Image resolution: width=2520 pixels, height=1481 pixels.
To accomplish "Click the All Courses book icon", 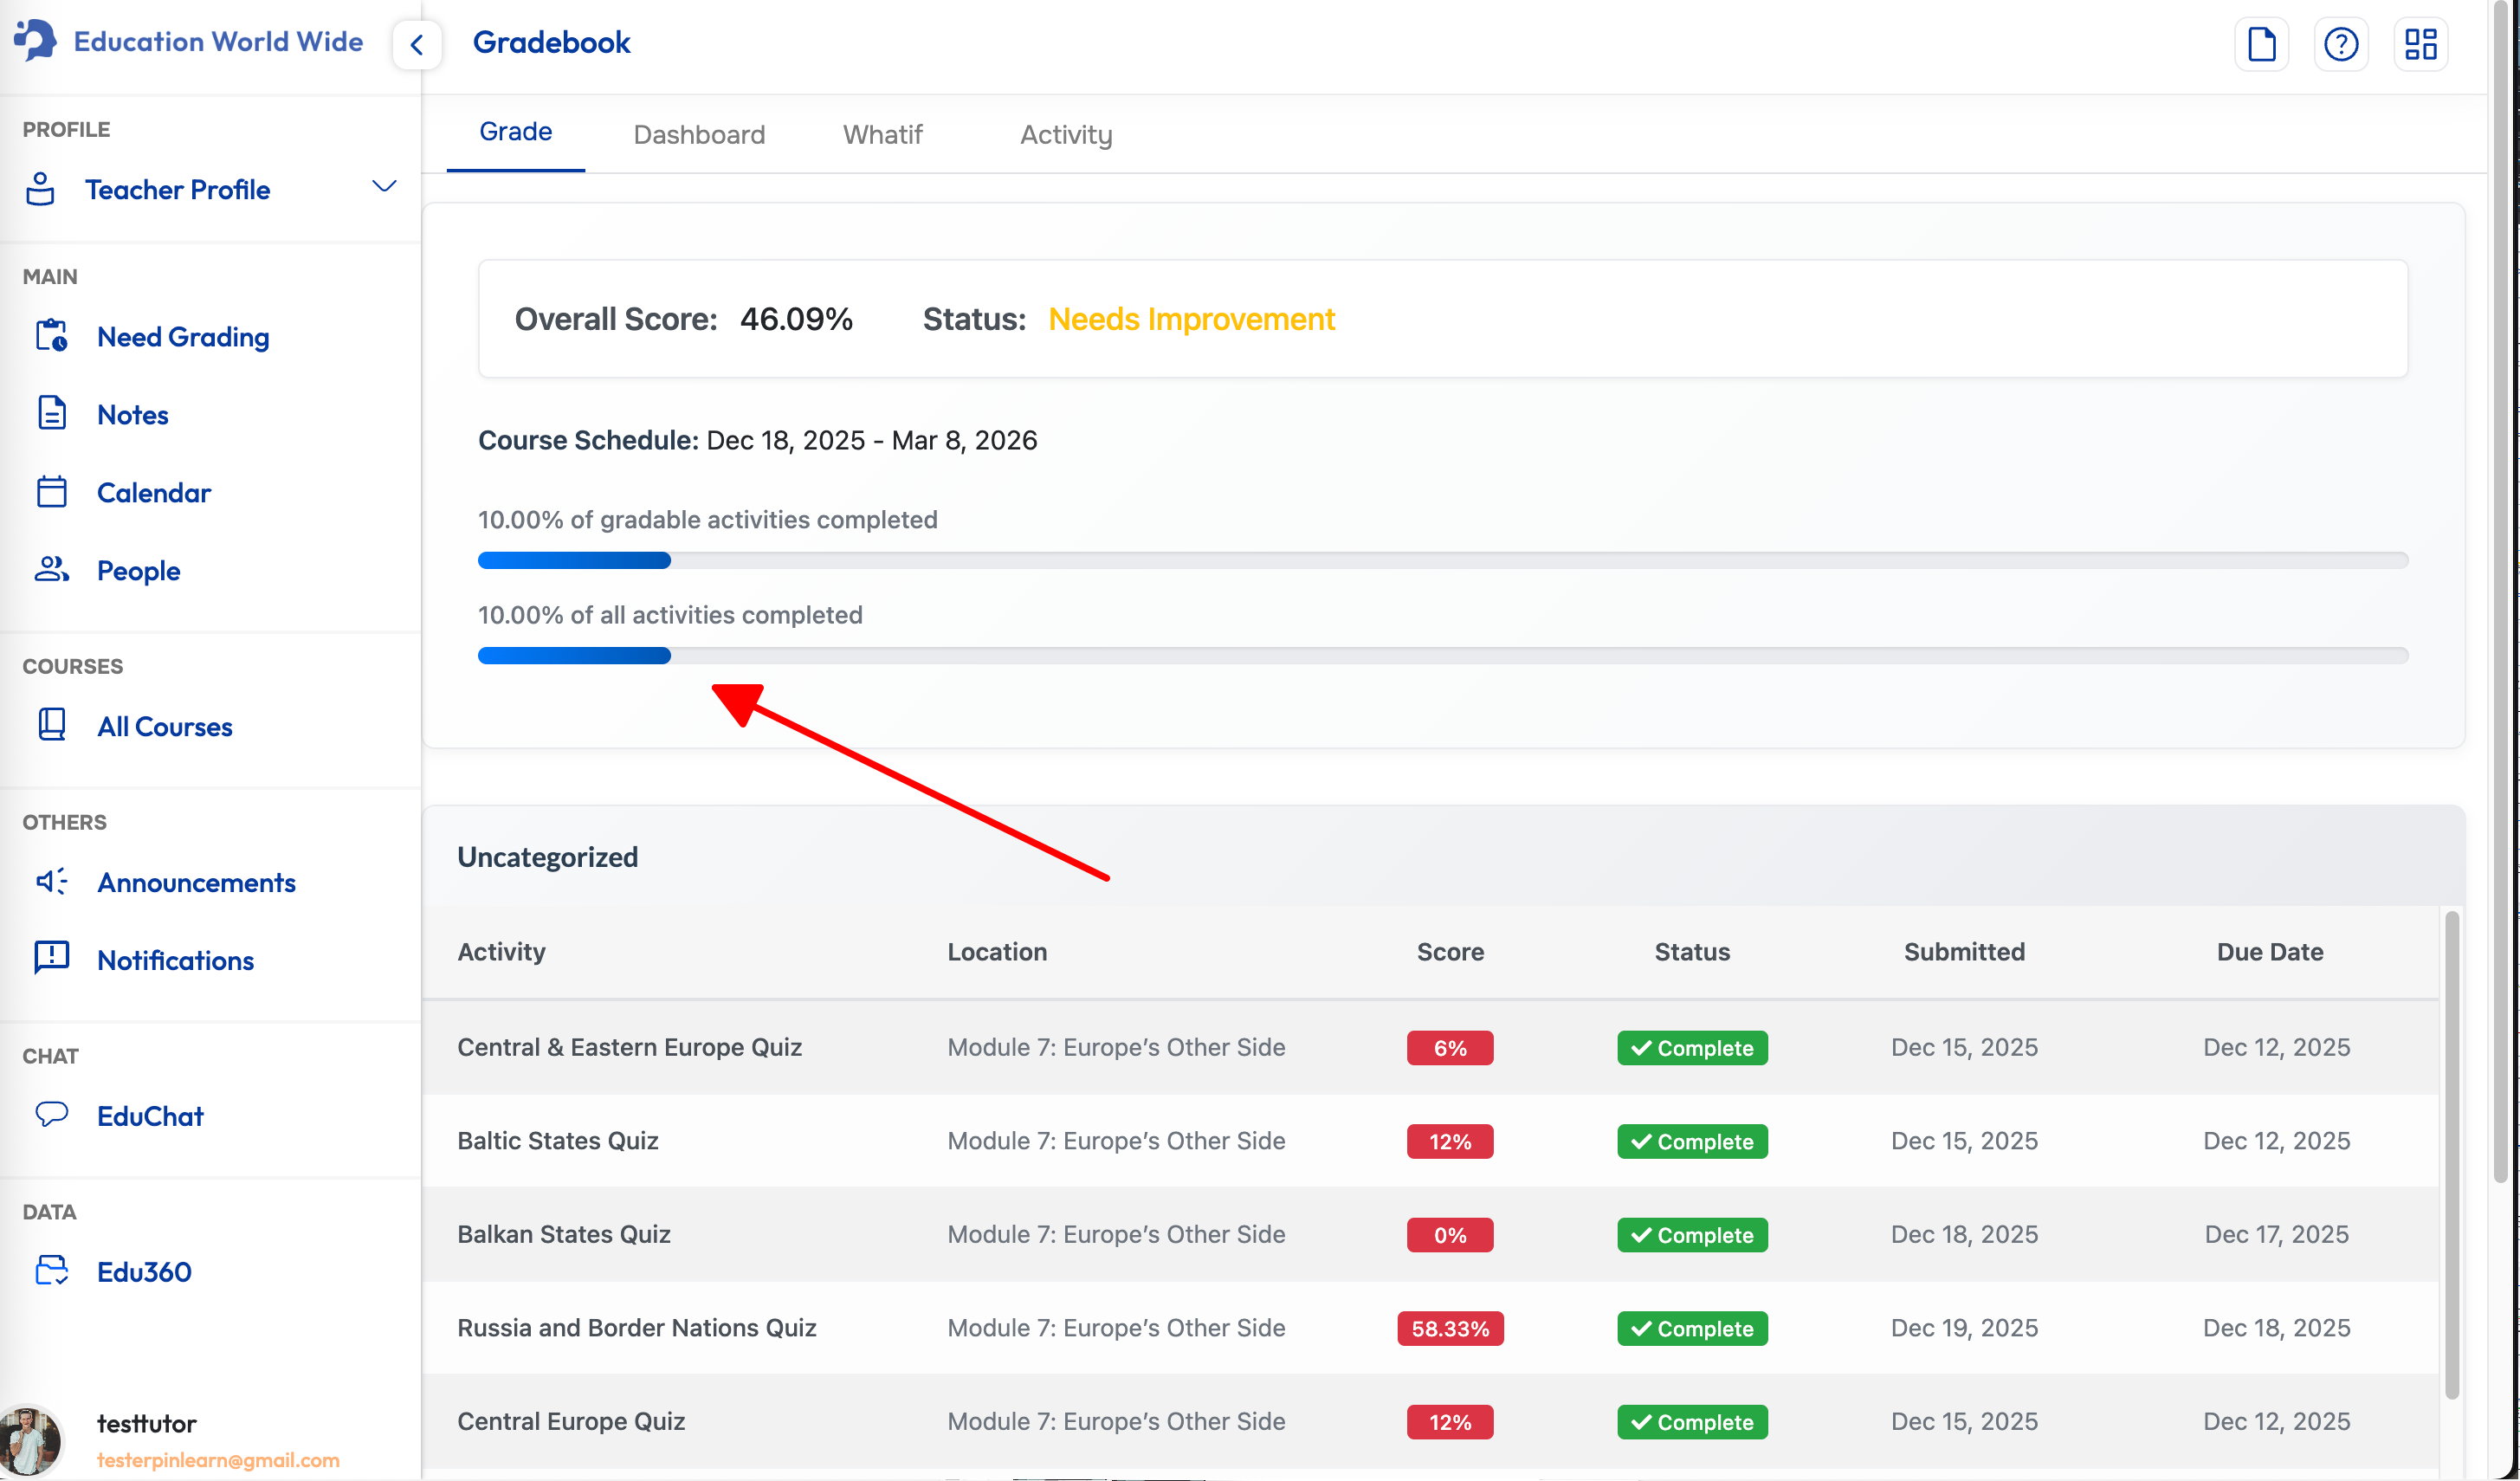I will (51, 725).
